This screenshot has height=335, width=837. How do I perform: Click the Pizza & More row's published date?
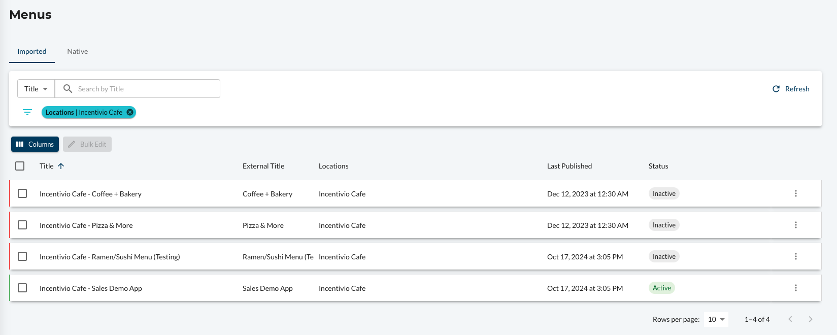588,225
